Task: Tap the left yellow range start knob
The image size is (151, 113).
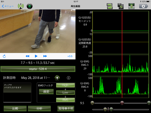Action: point(92,103)
